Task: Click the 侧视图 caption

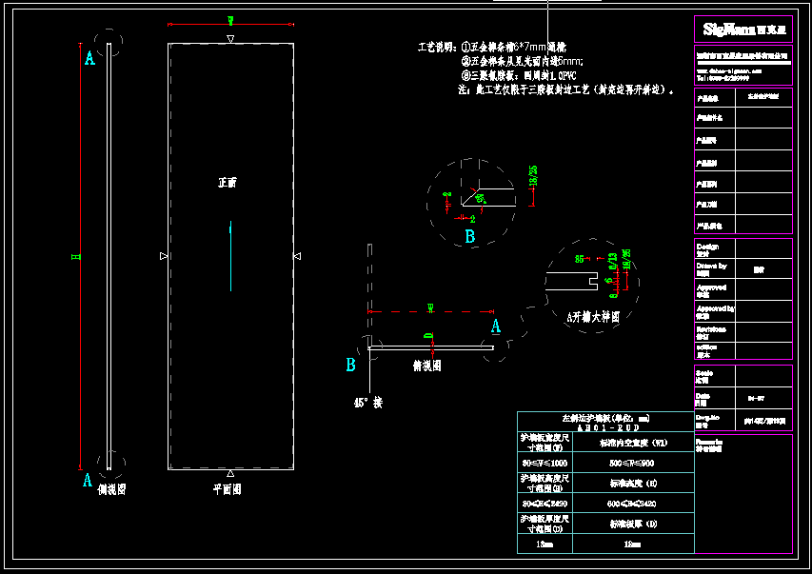Action: click(x=113, y=489)
